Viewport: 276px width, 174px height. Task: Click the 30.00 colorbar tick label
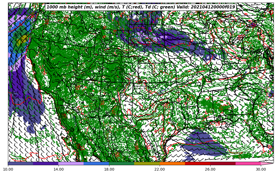pyautogui.click(x=261, y=169)
